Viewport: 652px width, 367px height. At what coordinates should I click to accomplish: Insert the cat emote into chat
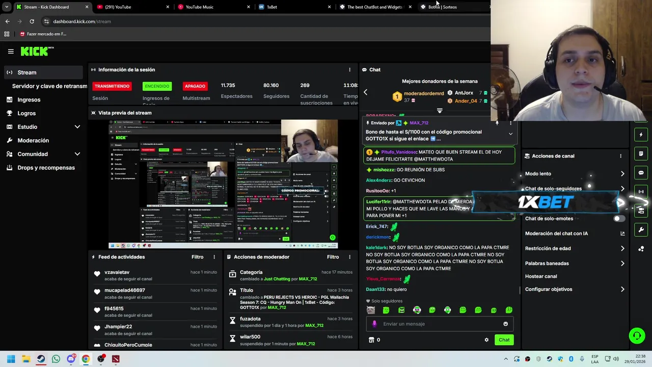click(x=370, y=310)
